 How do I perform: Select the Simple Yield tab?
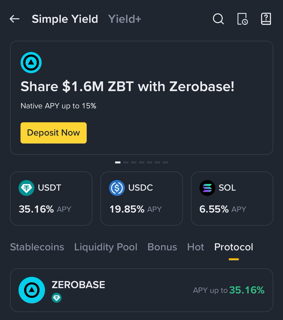click(65, 19)
